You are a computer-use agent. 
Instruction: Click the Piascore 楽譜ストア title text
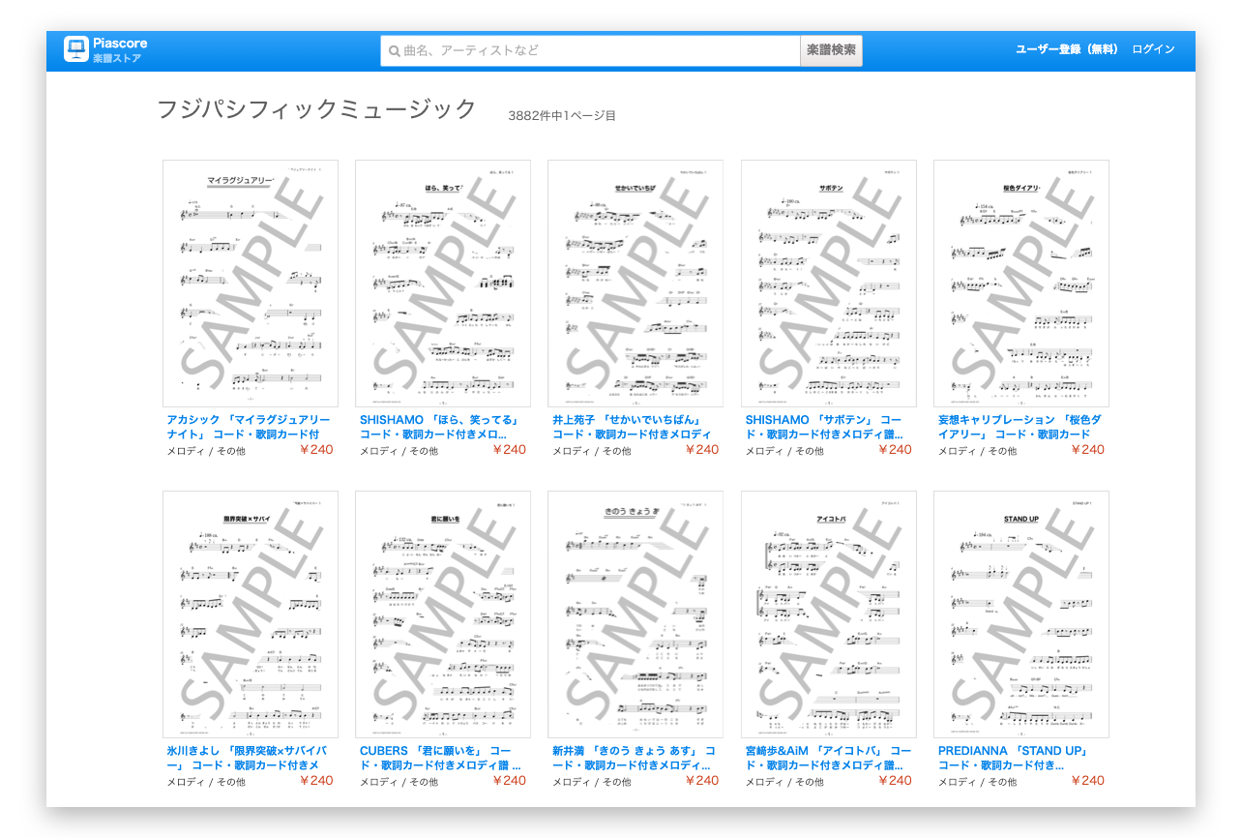[x=120, y=50]
